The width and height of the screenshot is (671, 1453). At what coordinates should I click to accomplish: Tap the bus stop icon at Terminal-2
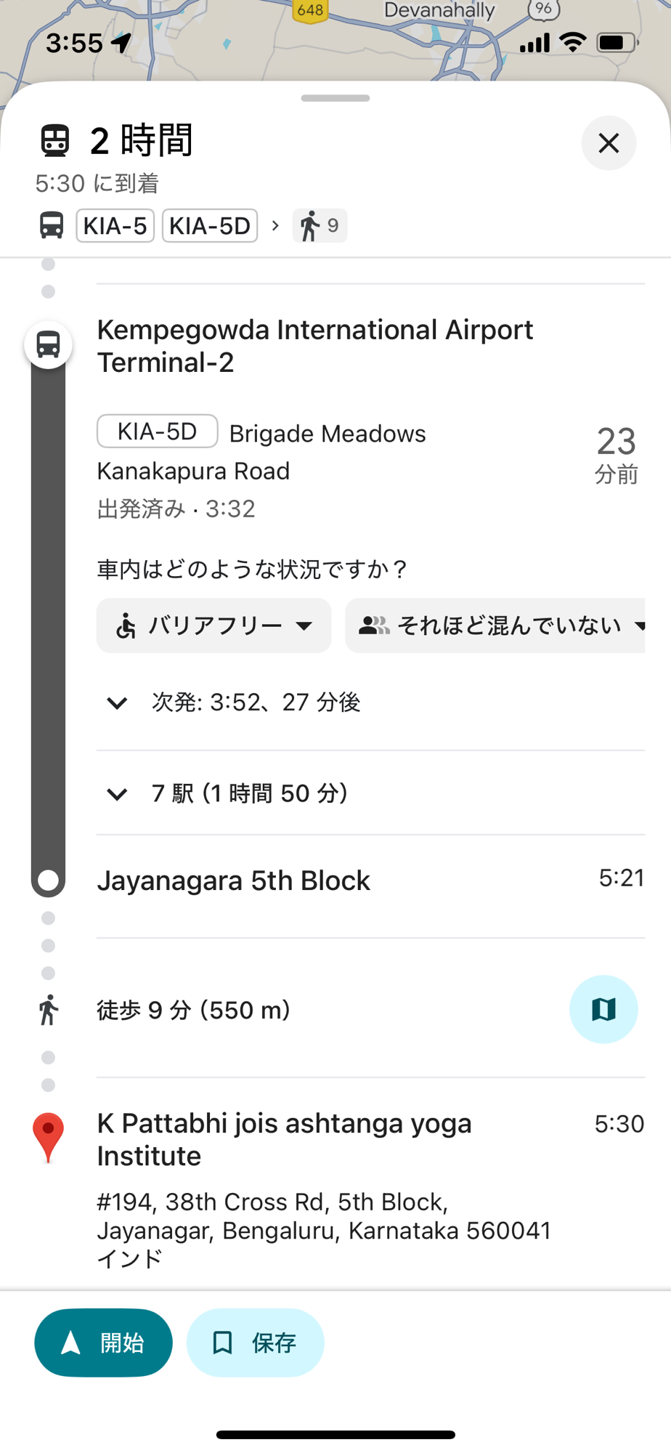(48, 344)
